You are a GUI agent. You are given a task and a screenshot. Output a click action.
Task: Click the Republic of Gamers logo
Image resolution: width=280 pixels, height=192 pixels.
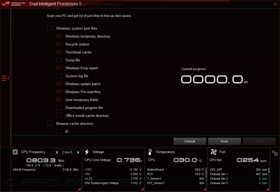[x=13, y=4]
